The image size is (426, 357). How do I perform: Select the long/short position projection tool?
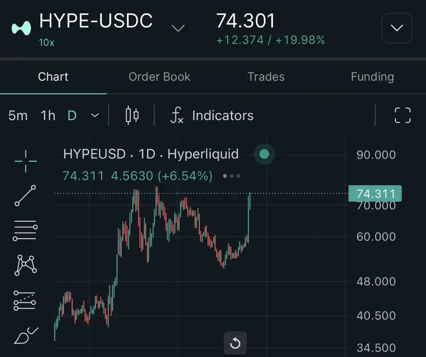pyautogui.click(x=25, y=300)
